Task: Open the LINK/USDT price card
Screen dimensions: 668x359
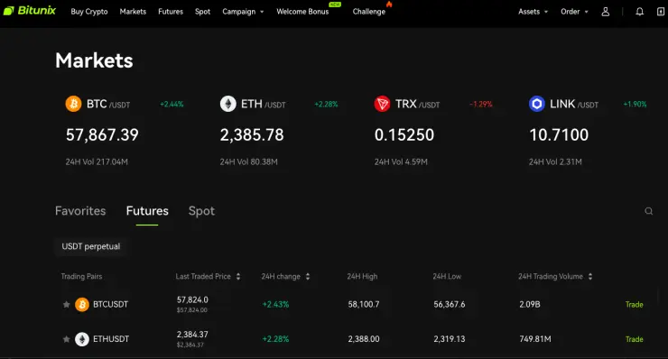Action: point(588,131)
